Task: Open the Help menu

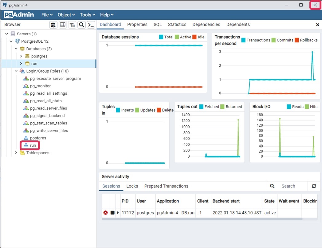Action: click(107, 15)
